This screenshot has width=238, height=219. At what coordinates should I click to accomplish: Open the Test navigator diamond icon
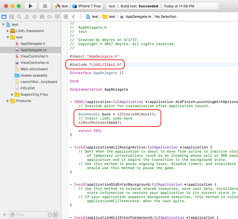tap(35, 17)
